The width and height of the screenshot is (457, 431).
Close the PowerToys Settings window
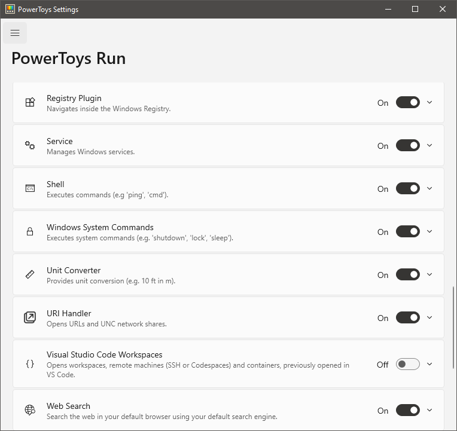point(443,9)
